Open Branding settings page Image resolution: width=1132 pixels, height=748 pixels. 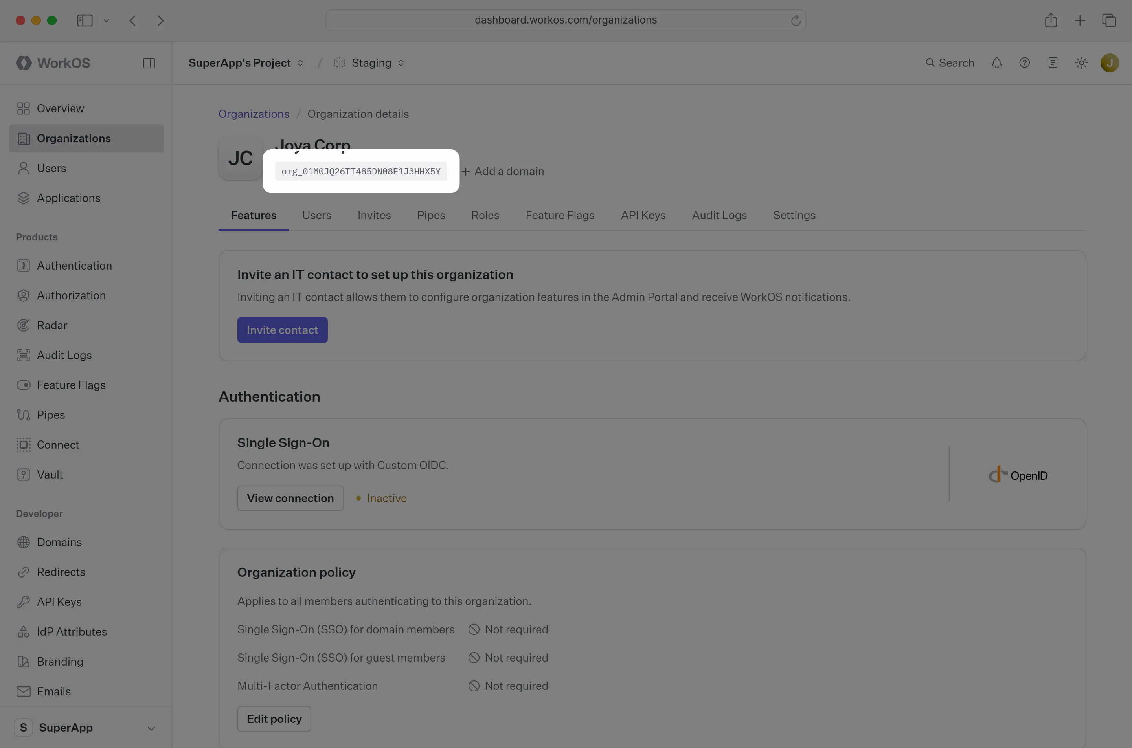click(86, 661)
